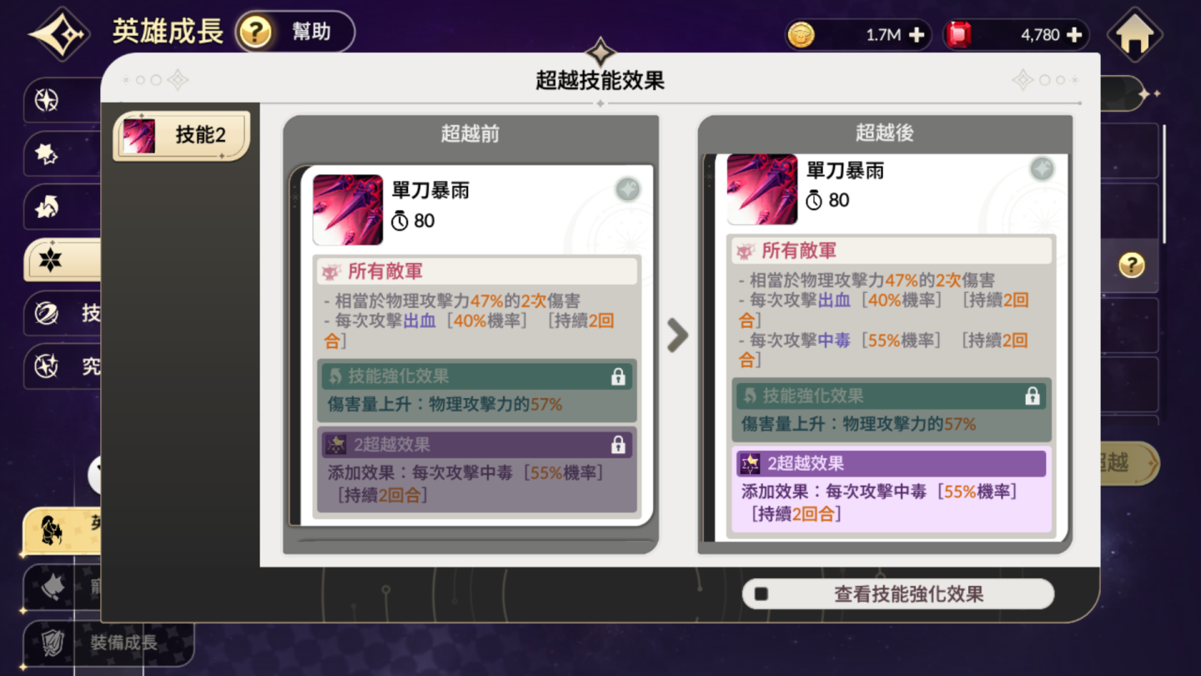The width and height of the screenshot is (1201, 676).
Task: Select the 技能2 tab
Action: tap(181, 135)
